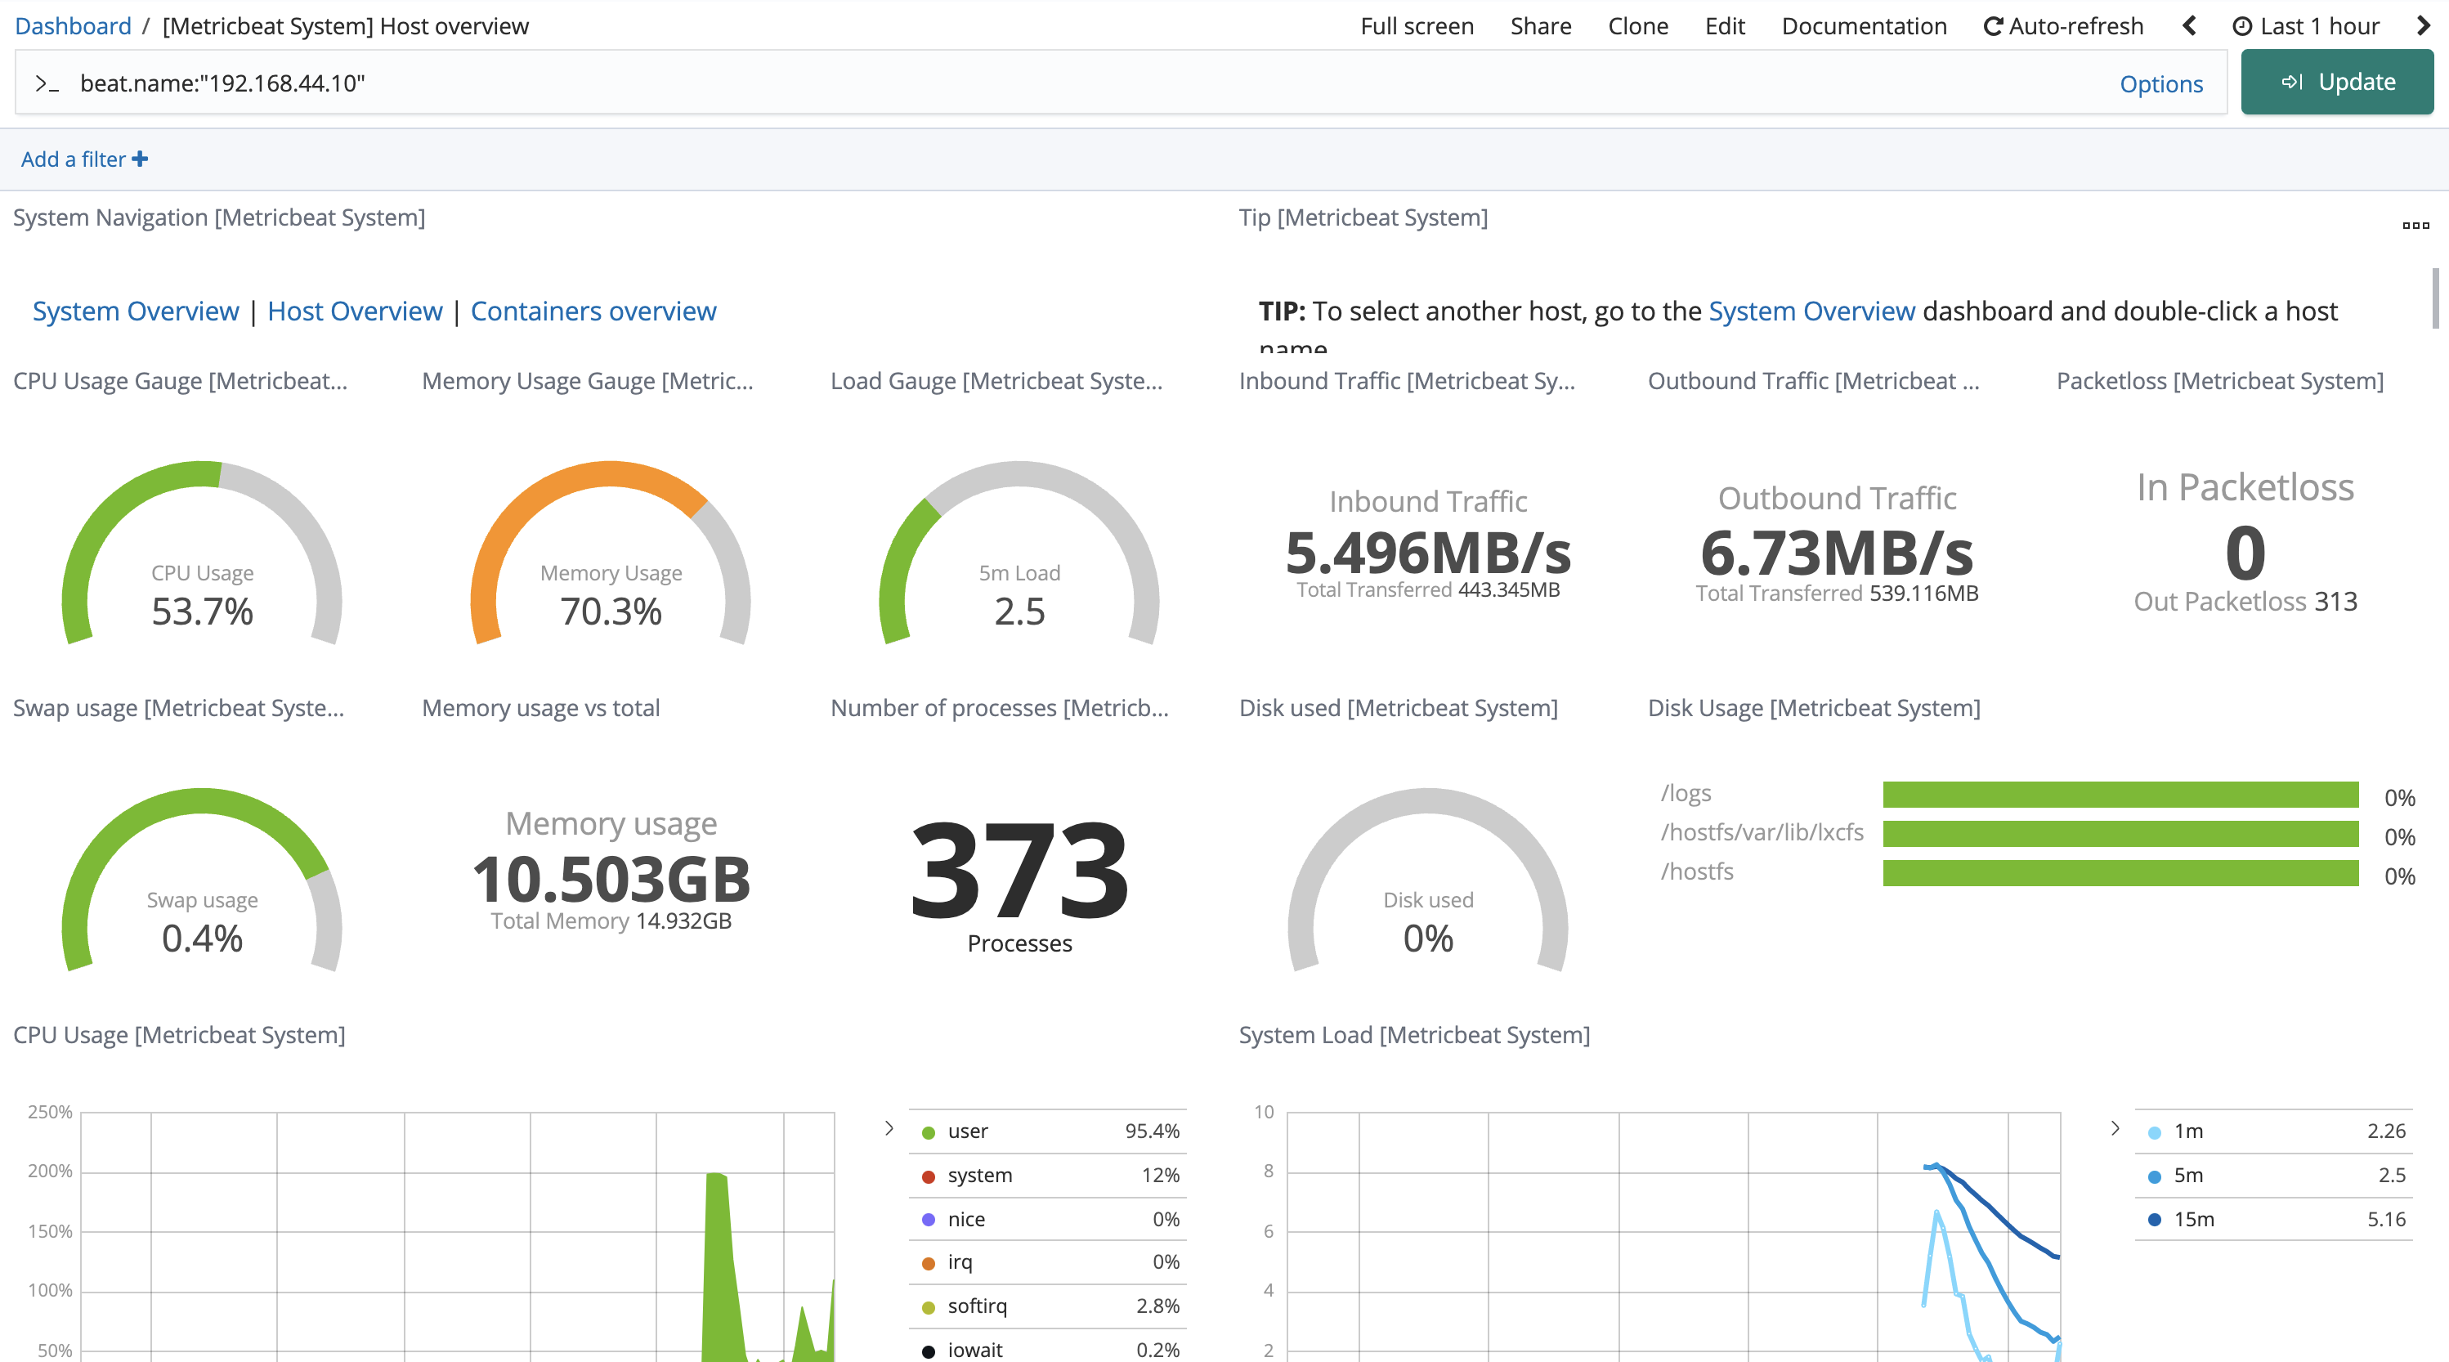The image size is (2449, 1362).
Task: Toggle the 15m series in System Load legend
Action: click(x=2192, y=1218)
